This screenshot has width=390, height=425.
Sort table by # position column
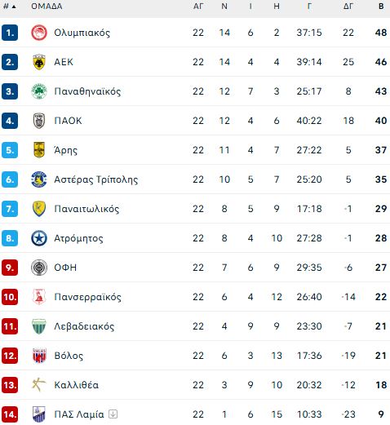point(9,7)
